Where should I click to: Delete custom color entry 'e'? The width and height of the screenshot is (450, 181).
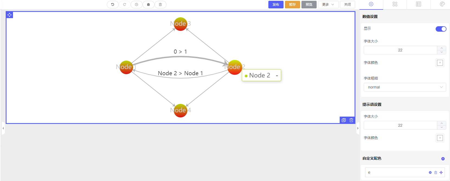click(436, 173)
